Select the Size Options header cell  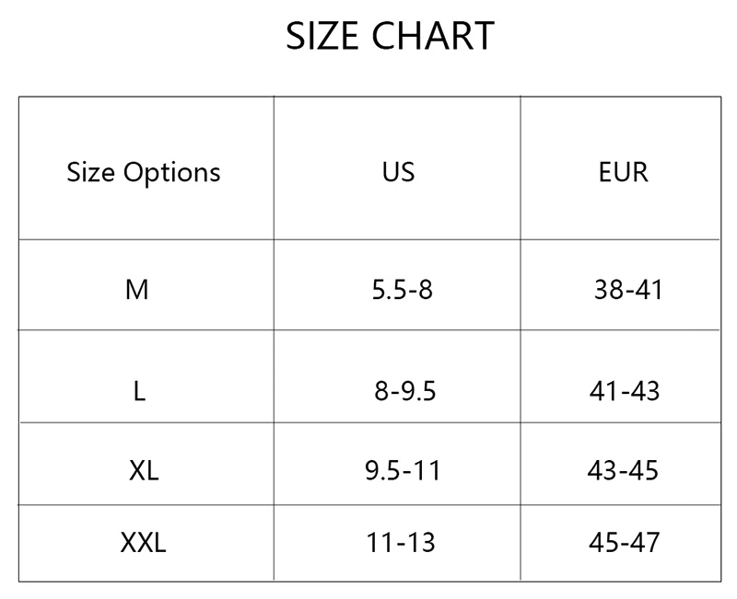[146, 168]
